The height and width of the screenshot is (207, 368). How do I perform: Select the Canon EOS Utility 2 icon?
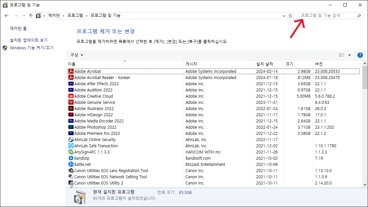pos(71,183)
